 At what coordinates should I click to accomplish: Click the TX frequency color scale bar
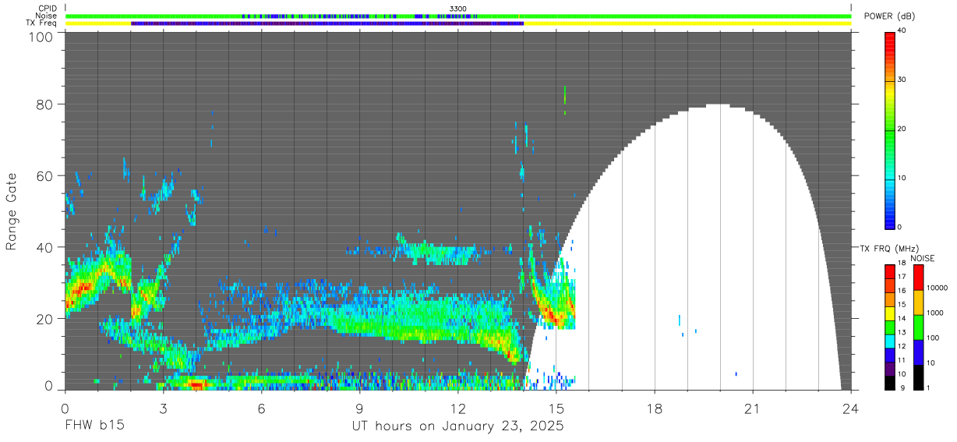click(x=890, y=327)
